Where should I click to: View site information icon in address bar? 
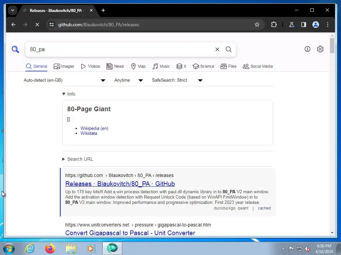click(x=52, y=25)
